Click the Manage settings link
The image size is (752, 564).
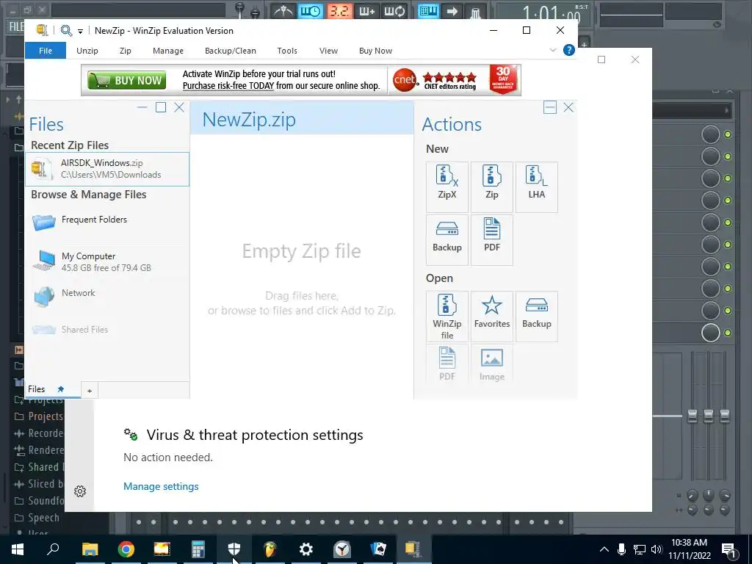(161, 486)
